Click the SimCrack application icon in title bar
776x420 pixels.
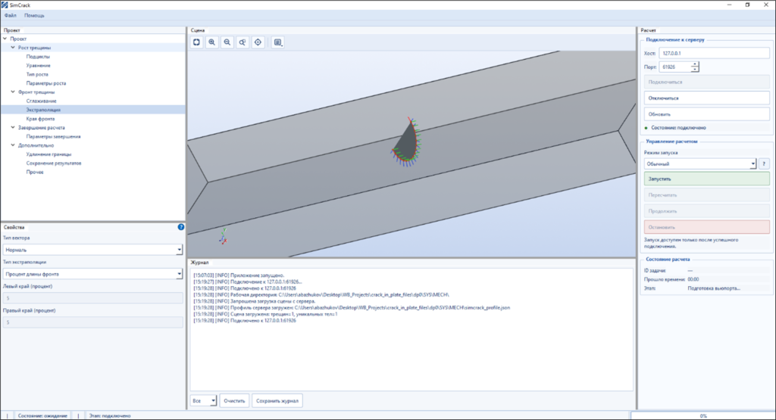pos(5,5)
